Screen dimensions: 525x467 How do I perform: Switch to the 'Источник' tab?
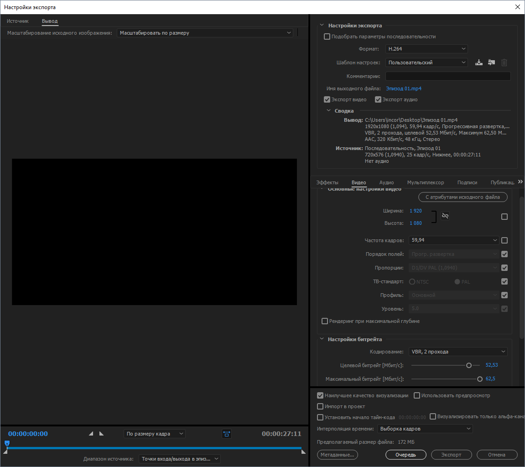tap(18, 21)
